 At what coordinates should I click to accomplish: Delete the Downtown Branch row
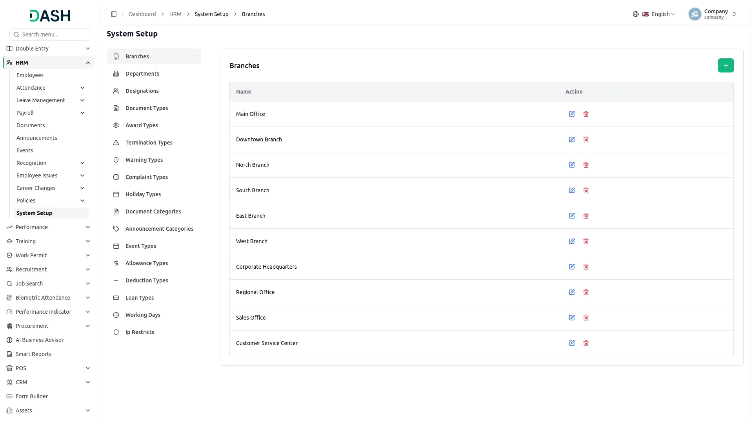coord(586,139)
